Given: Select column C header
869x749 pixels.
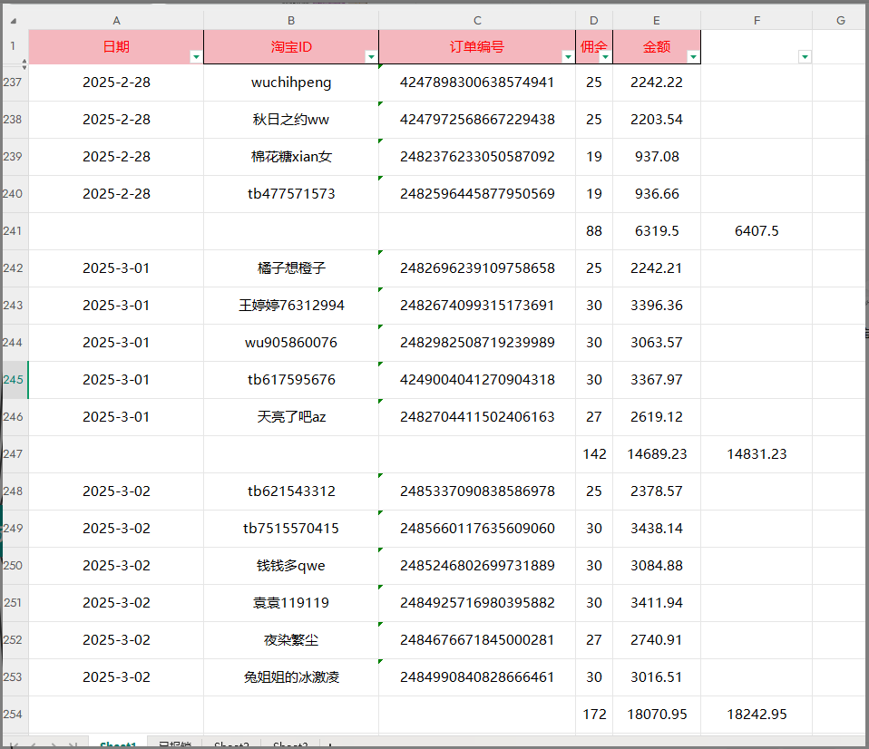Looking at the screenshot, I should 477,20.
